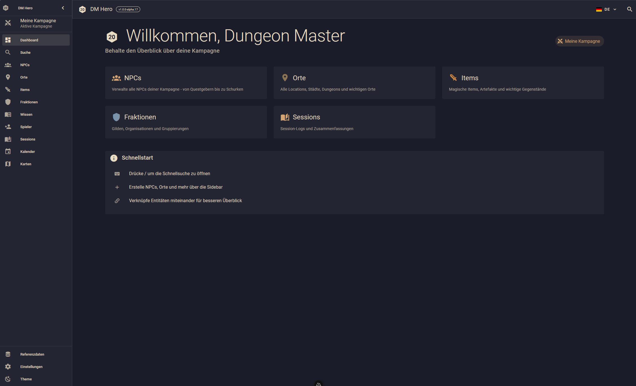Screen dimensions: 636x386
Task: Select the Kalender icon in the sidebar
Action: tap(8, 151)
